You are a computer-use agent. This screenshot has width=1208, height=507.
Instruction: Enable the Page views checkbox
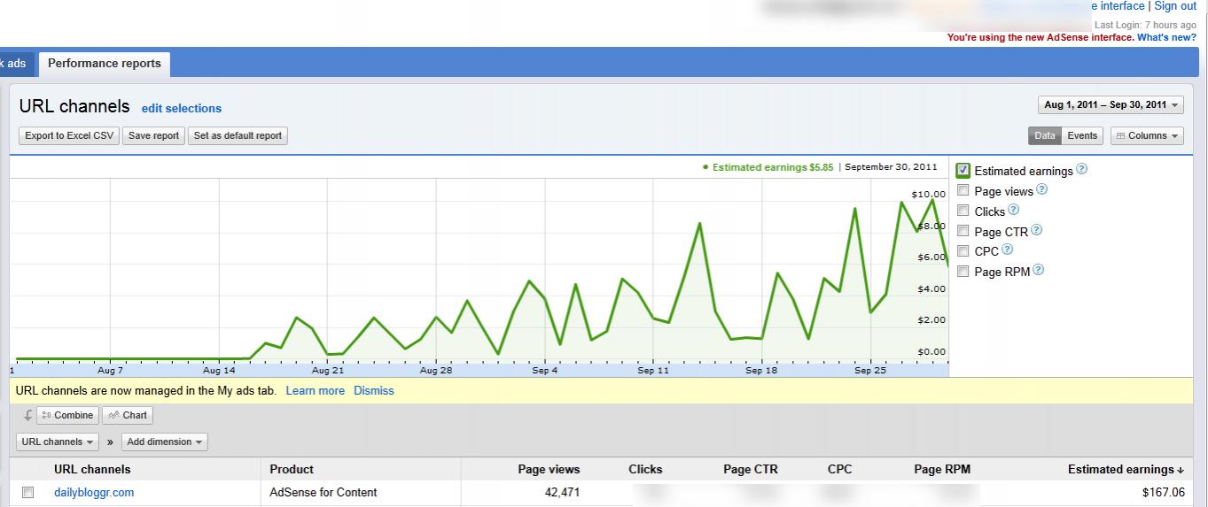click(963, 190)
